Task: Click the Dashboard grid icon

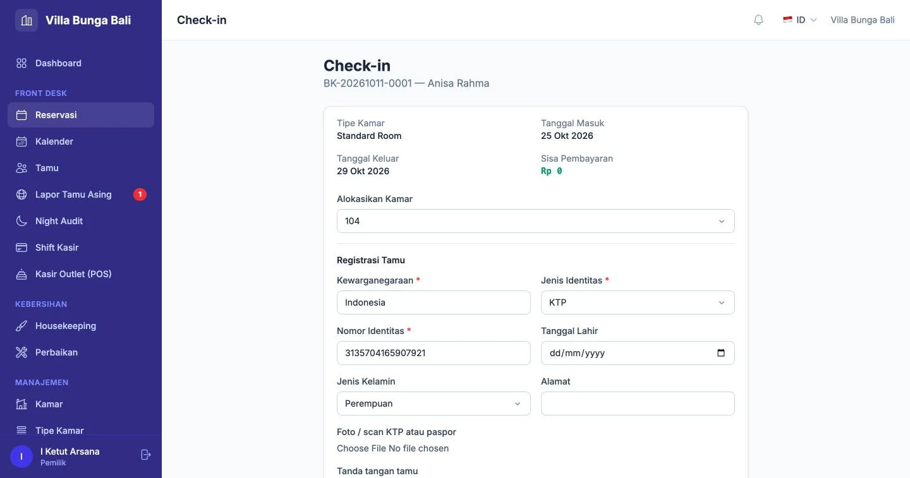Action: tap(21, 63)
